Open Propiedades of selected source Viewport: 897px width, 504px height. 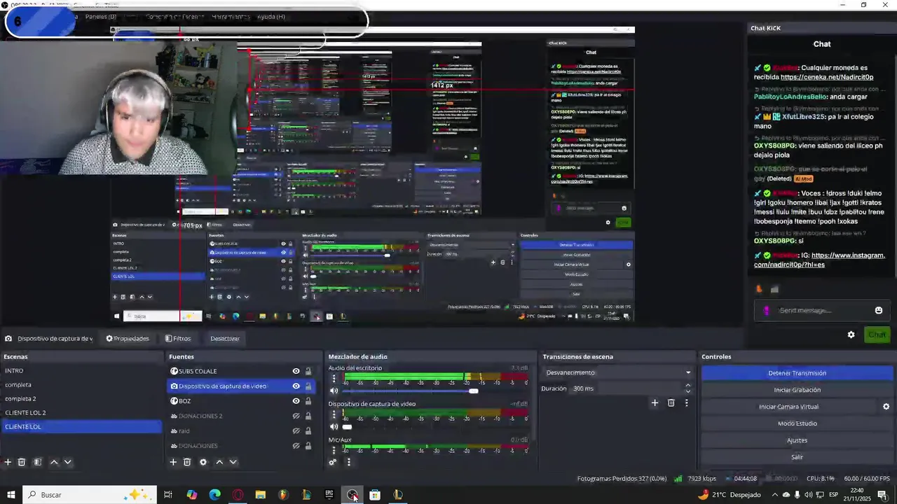click(128, 339)
